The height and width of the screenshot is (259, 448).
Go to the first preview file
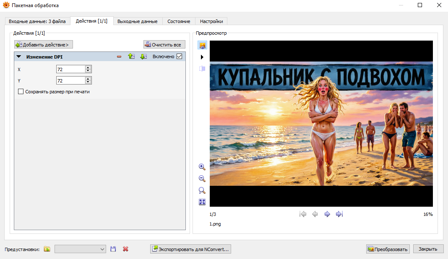coord(303,214)
